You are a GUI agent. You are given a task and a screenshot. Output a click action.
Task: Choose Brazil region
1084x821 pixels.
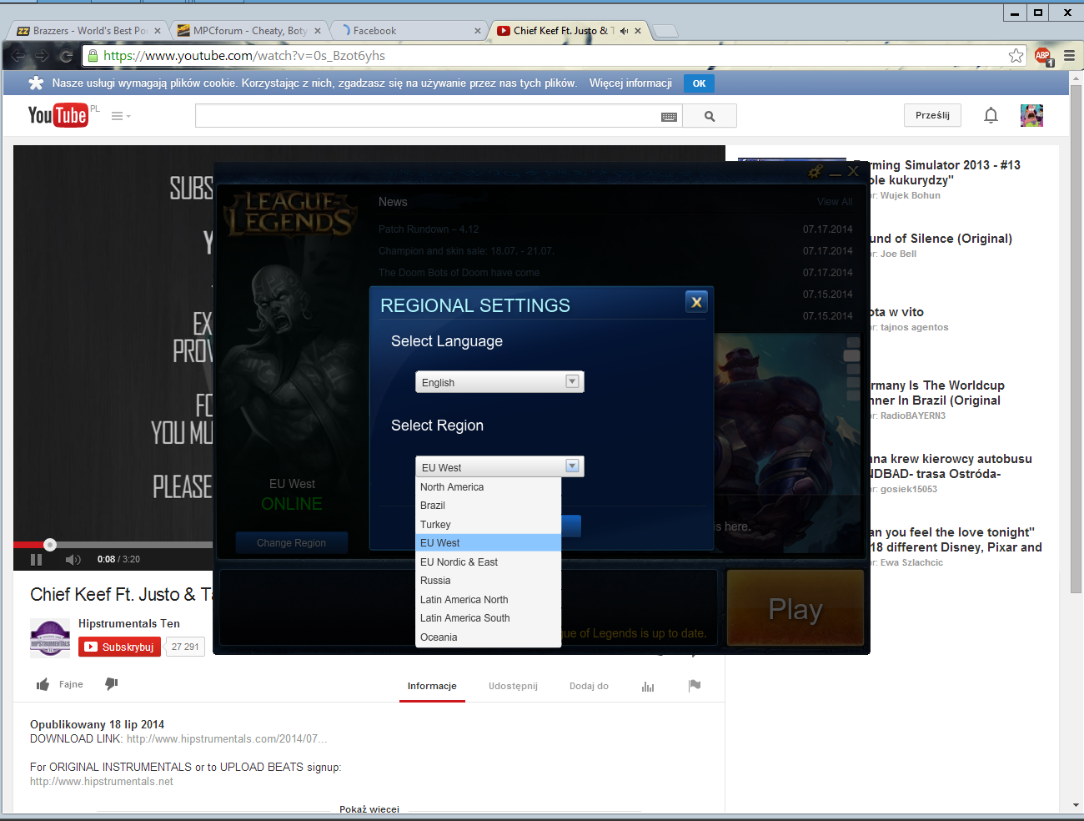[489, 506]
